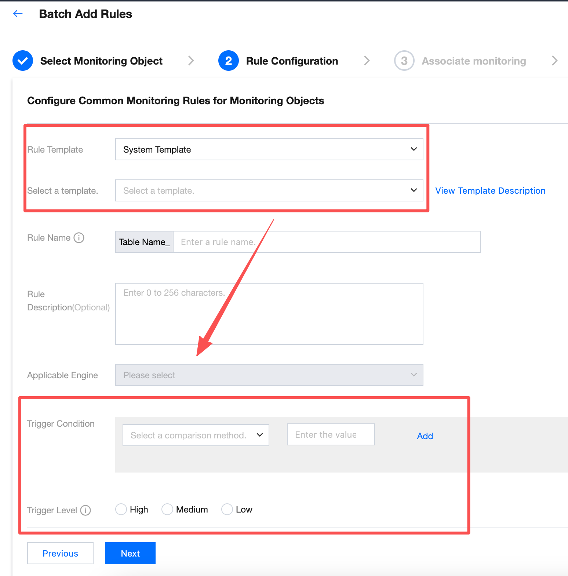Switch to Associate monitoring step
Screen dimensions: 568x576
click(x=473, y=61)
